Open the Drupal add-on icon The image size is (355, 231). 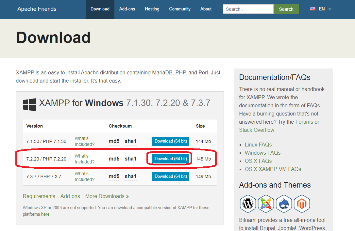(x=284, y=204)
